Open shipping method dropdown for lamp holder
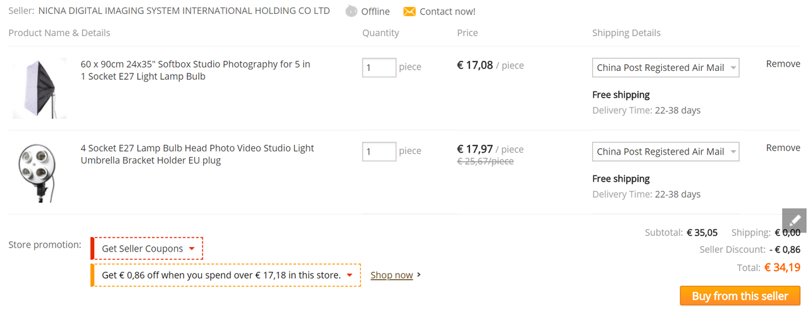The height and width of the screenshot is (318, 810). [x=666, y=151]
